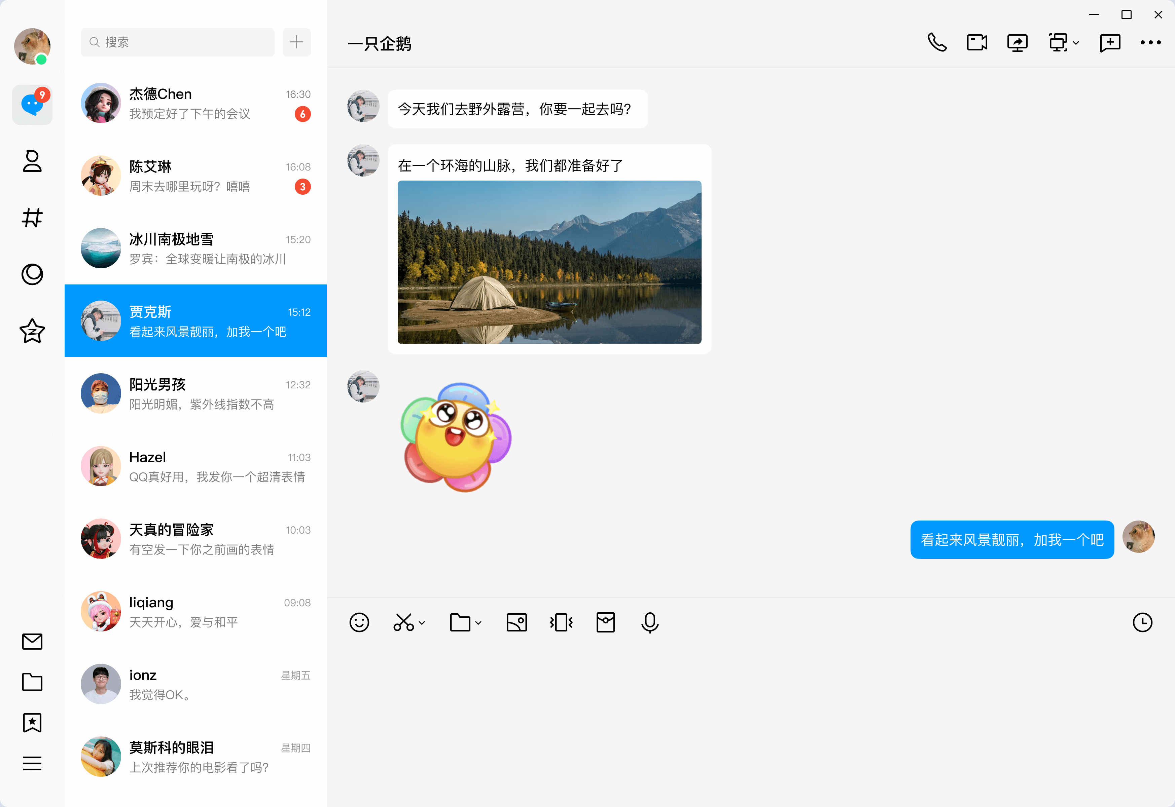Switch to the messages tab in sidebar
The width and height of the screenshot is (1175, 807).
pyautogui.click(x=32, y=105)
